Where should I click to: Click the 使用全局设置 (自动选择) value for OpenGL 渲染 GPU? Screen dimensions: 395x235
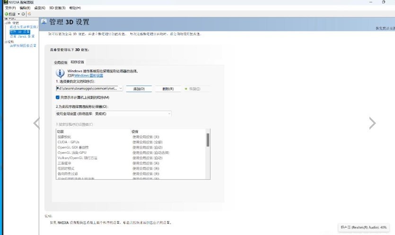coord(151,153)
